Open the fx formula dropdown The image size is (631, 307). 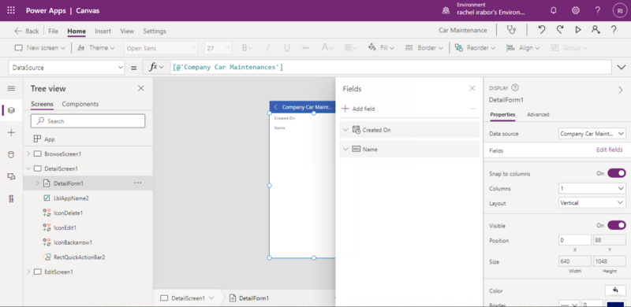pyautogui.click(x=156, y=68)
